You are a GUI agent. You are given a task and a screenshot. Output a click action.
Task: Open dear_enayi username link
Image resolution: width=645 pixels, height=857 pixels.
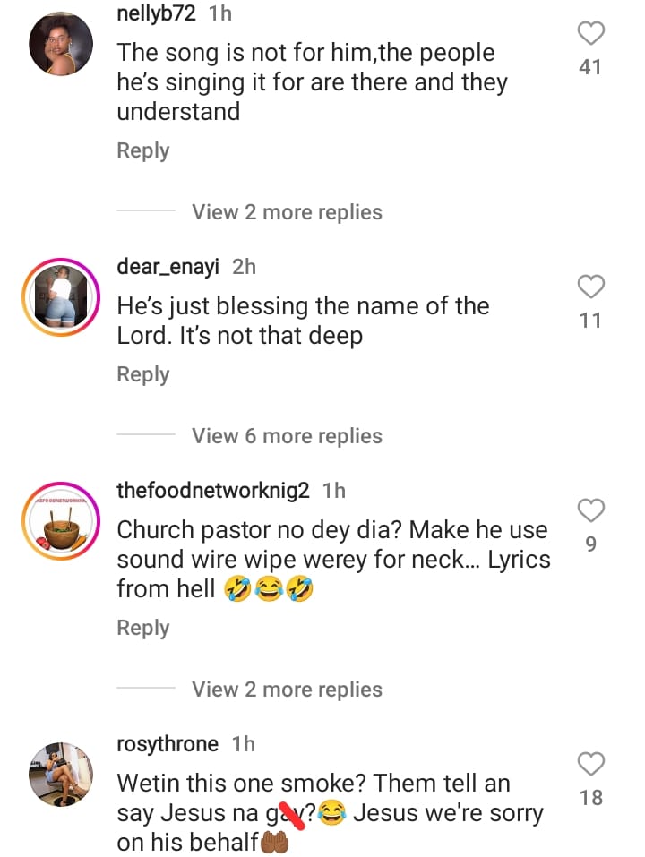pos(170,266)
